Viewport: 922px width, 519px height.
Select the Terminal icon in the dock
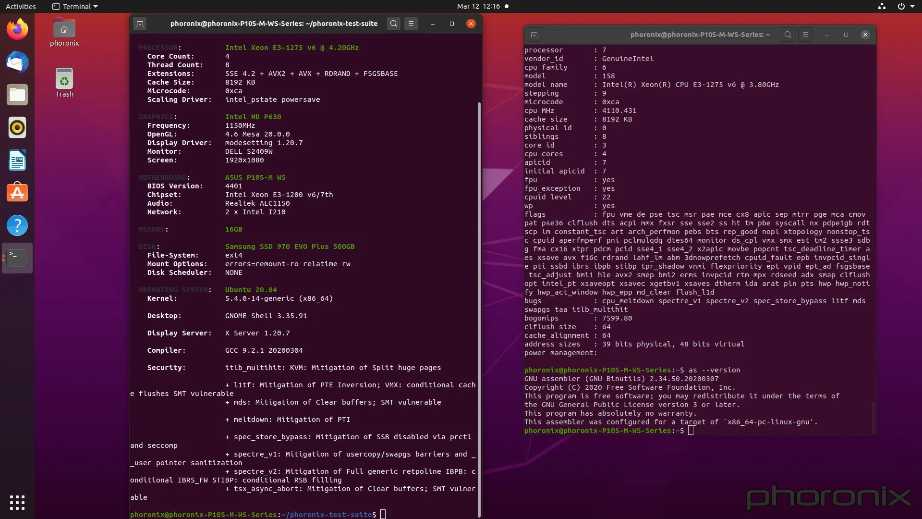(17, 258)
